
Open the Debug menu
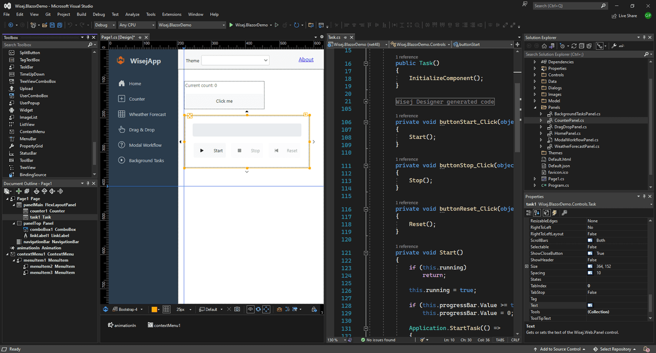click(x=99, y=14)
